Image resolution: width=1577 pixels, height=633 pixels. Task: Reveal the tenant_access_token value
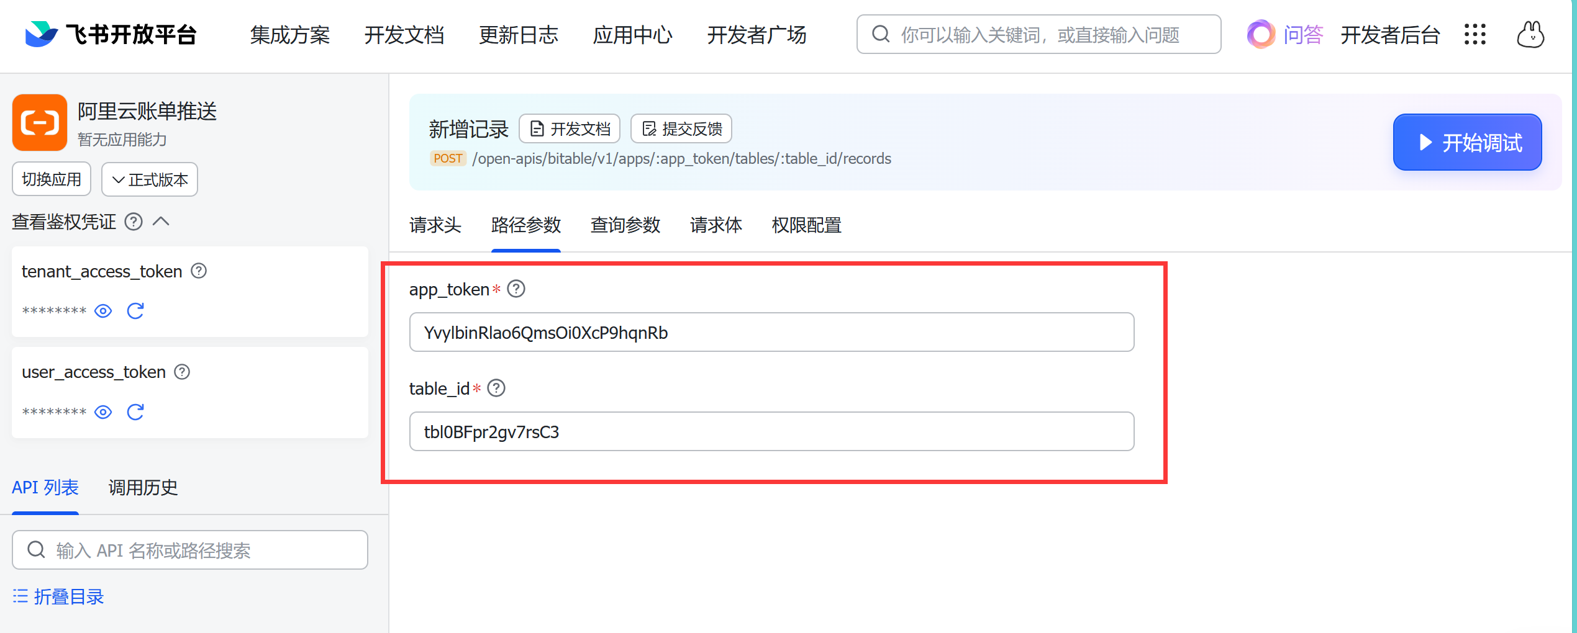103,311
